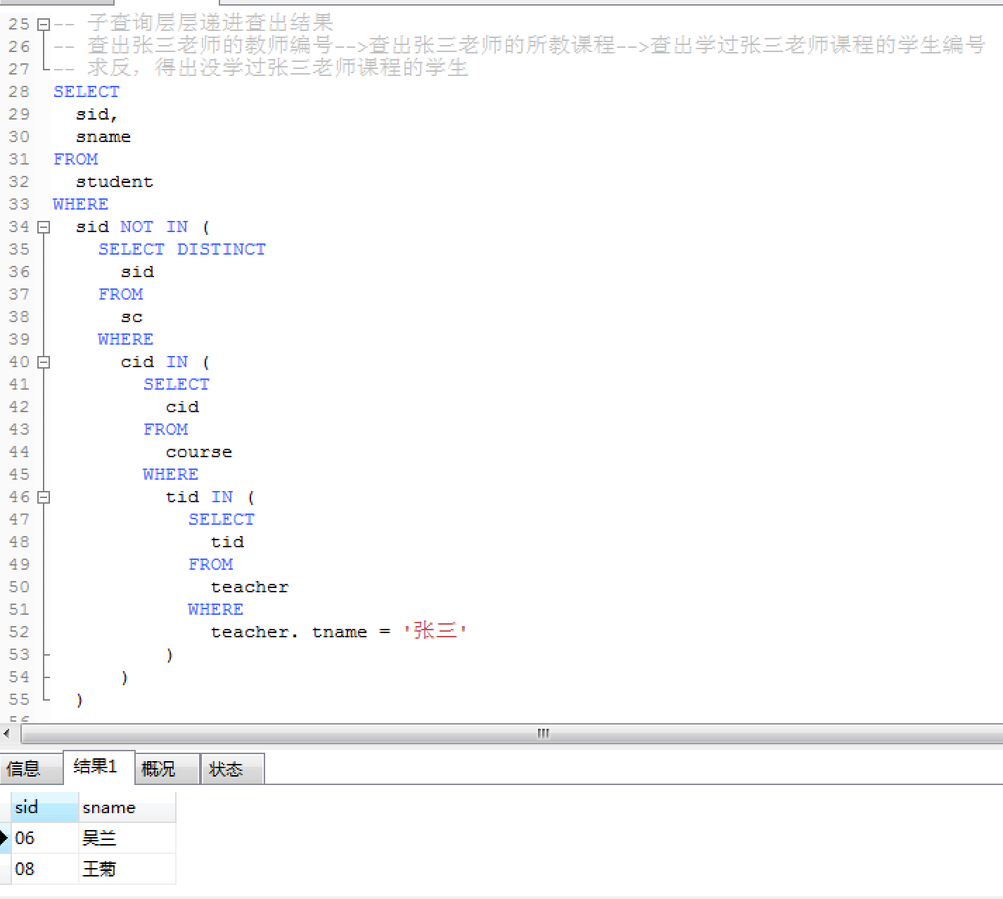Select the result cell 王菊
Image resolution: width=1003 pixels, height=899 pixels.
pyautogui.click(x=127, y=869)
